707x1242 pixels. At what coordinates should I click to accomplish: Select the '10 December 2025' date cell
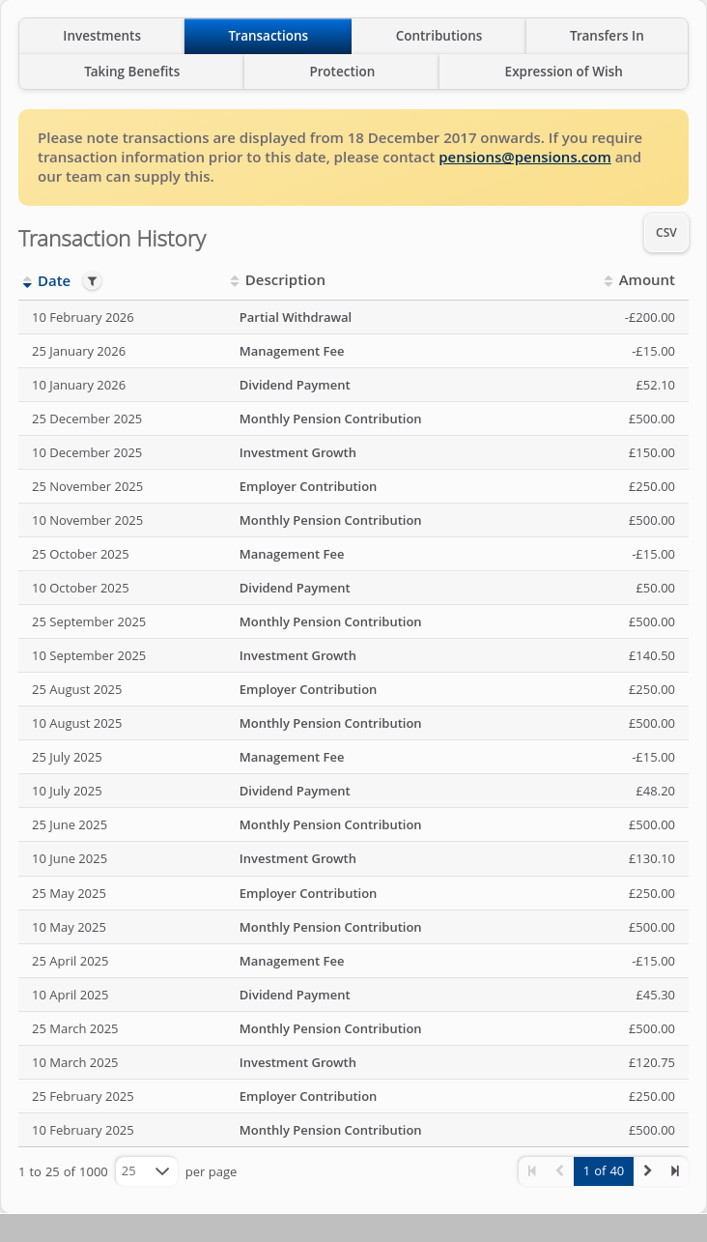(x=87, y=452)
